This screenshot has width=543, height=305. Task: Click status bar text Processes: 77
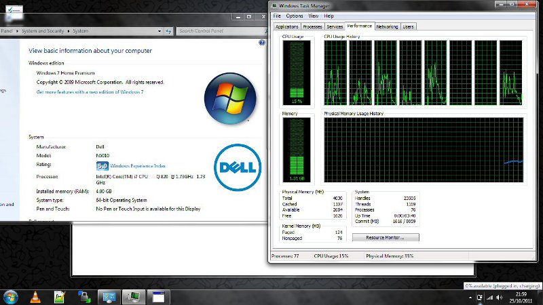click(285, 256)
